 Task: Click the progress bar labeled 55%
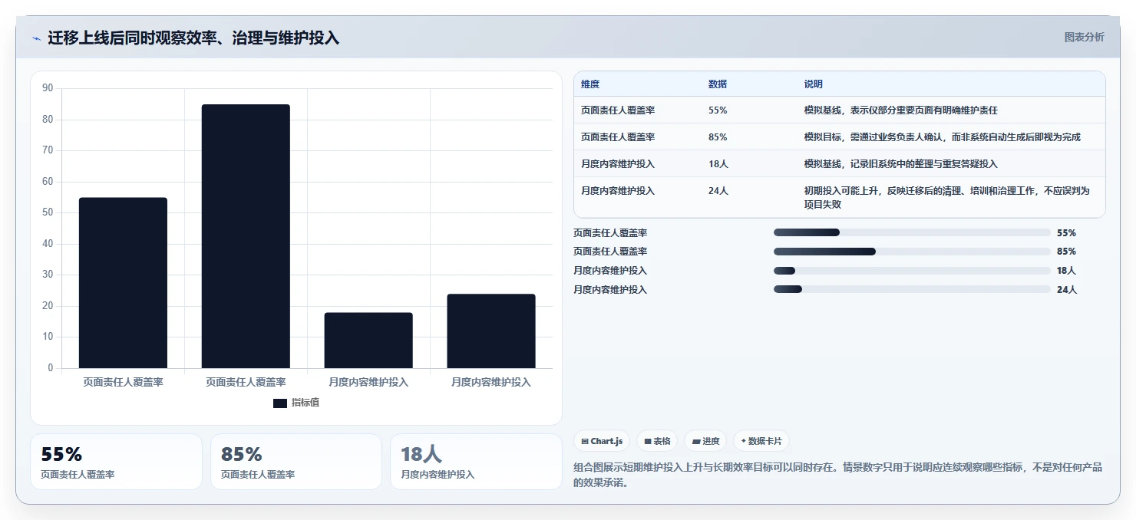[x=912, y=232]
